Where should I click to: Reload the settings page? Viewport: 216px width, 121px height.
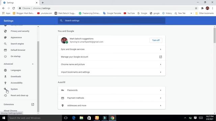click(13, 8)
